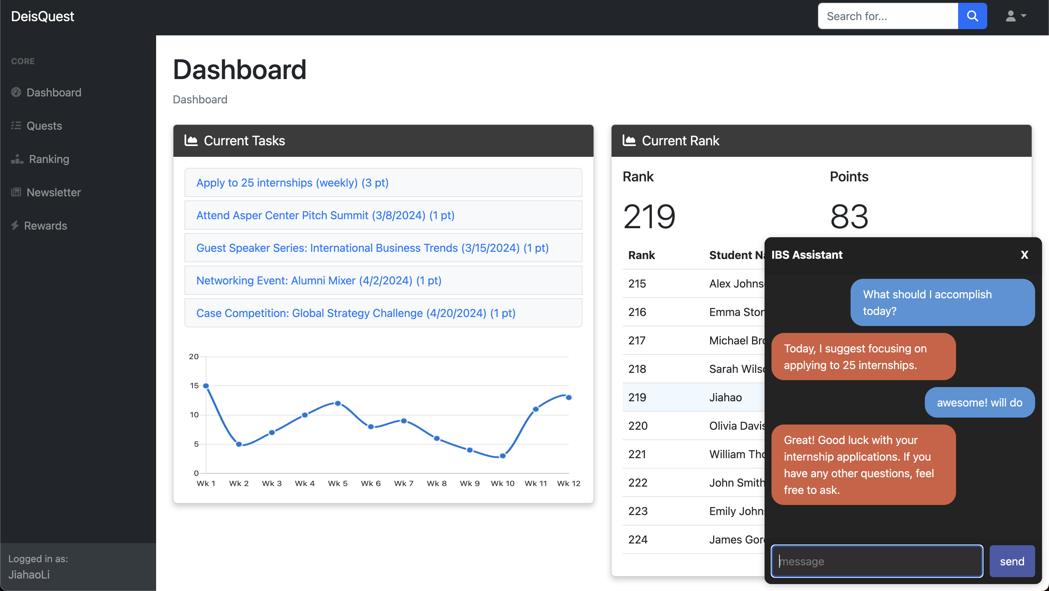Open the Networking Event Alumni Mixer link
The image size is (1049, 591).
pyautogui.click(x=318, y=281)
